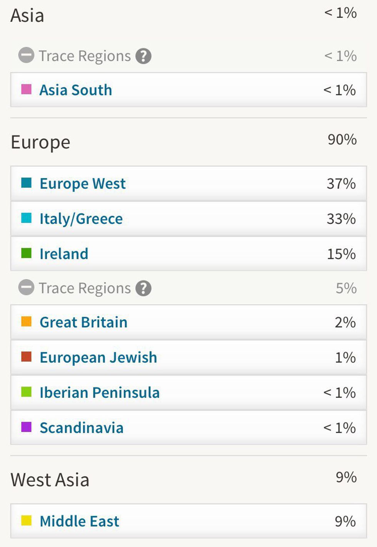The image size is (377, 547).
Task: Click the pink Asia South color swatch
Action: click(x=26, y=89)
